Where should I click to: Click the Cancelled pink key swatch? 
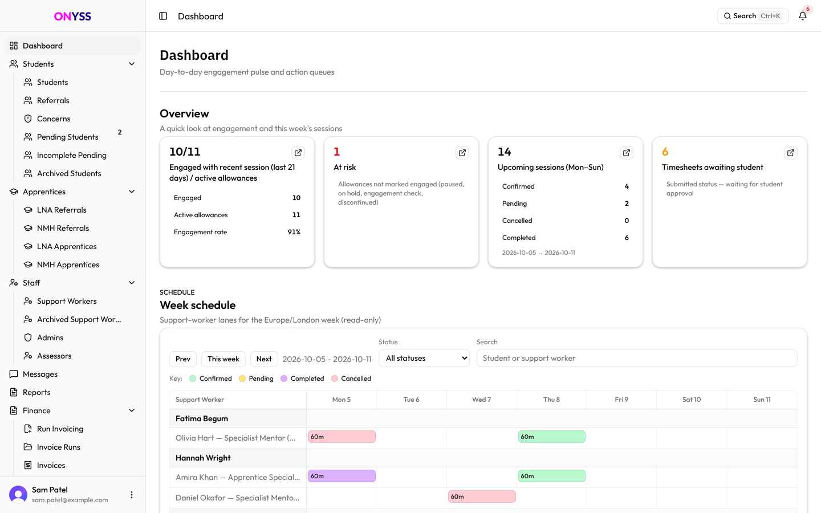[x=335, y=378]
